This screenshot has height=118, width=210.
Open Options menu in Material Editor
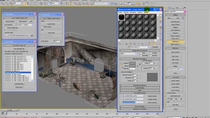click(140, 12)
